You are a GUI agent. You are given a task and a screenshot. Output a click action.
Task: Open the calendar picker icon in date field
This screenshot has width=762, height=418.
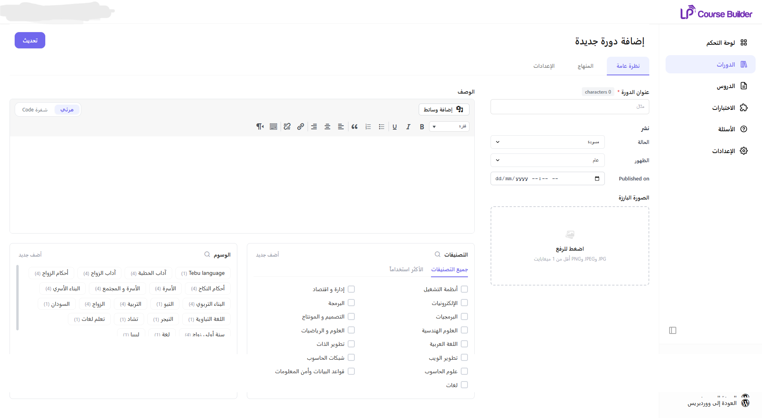tap(597, 178)
